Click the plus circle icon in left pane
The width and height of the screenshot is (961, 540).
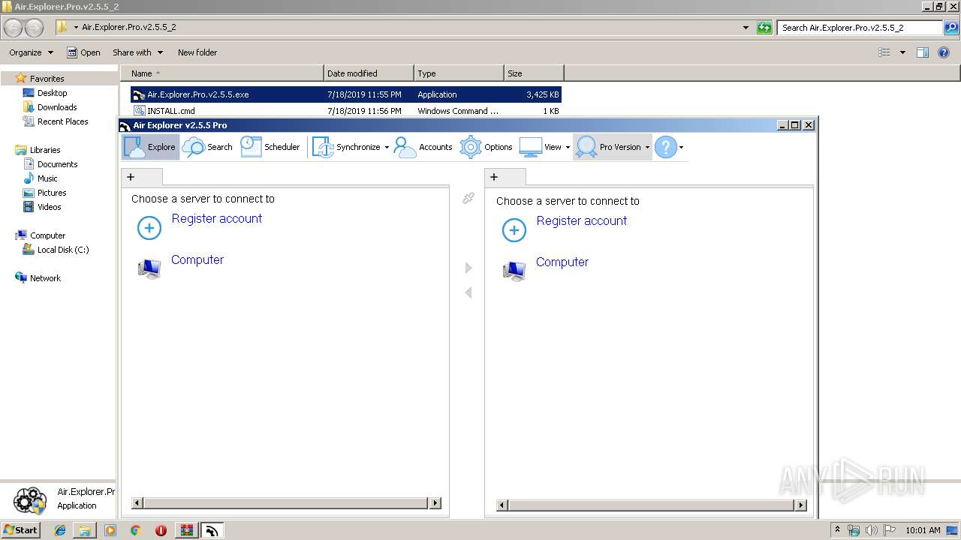click(x=149, y=228)
